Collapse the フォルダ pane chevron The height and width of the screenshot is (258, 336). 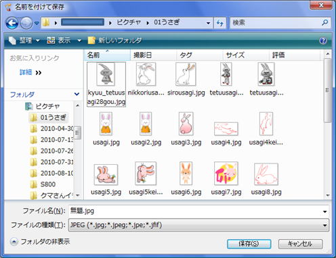click(77, 94)
